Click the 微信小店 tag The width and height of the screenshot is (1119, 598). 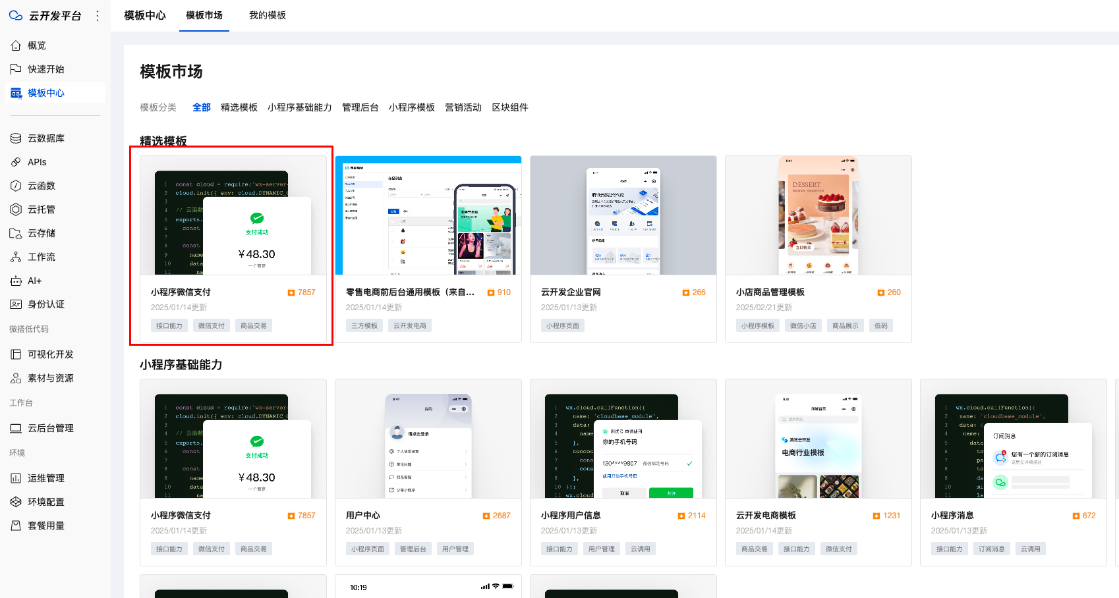pyautogui.click(x=803, y=325)
